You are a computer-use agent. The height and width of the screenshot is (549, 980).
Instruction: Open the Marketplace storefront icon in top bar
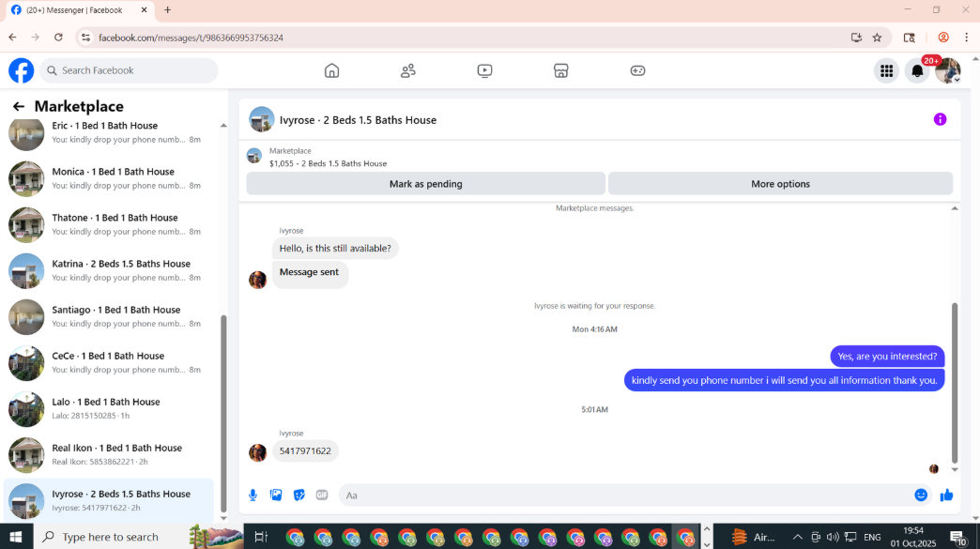point(560,70)
